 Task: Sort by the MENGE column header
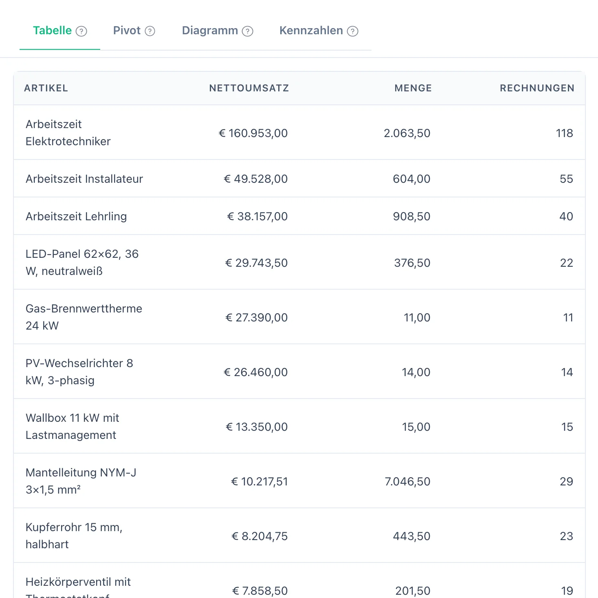click(413, 88)
